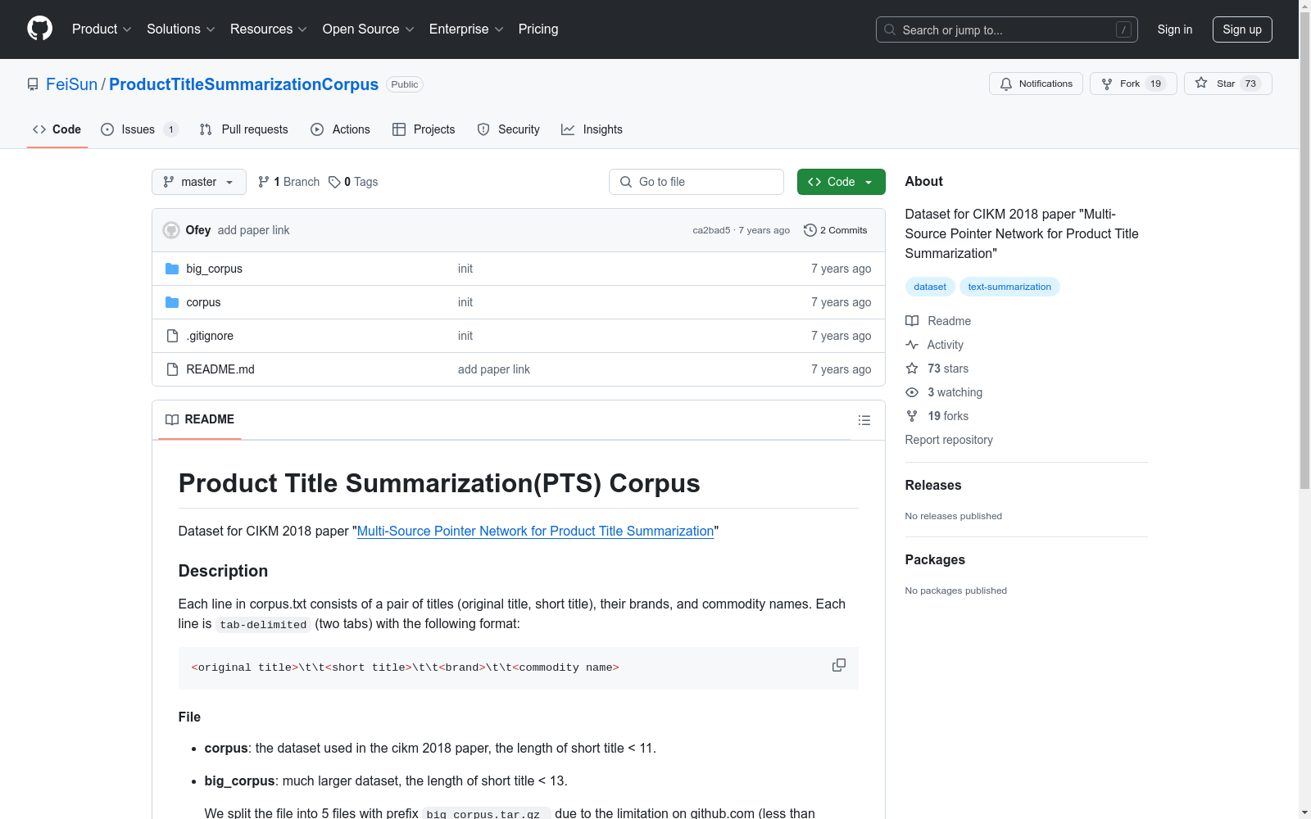Open the 'add paper link' commit message beside Ofey
This screenshot has width=1311, height=819.
point(253,230)
